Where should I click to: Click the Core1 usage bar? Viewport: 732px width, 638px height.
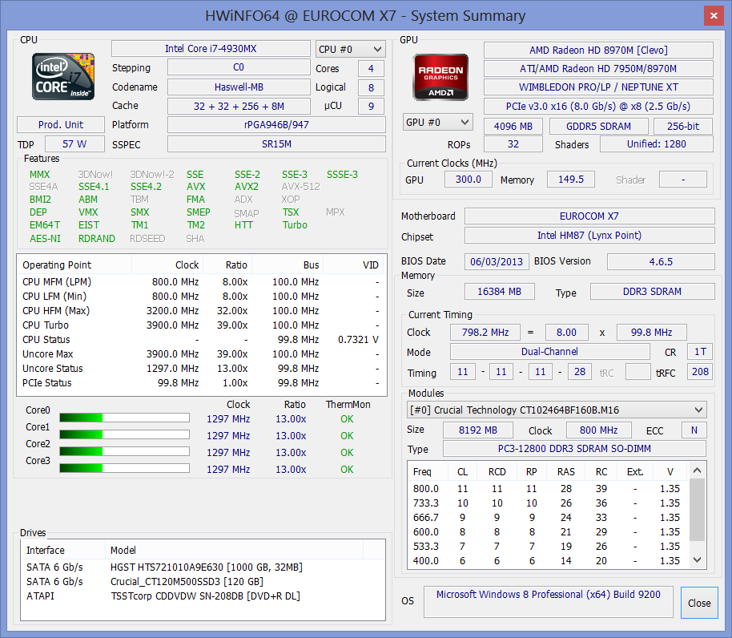125,434
